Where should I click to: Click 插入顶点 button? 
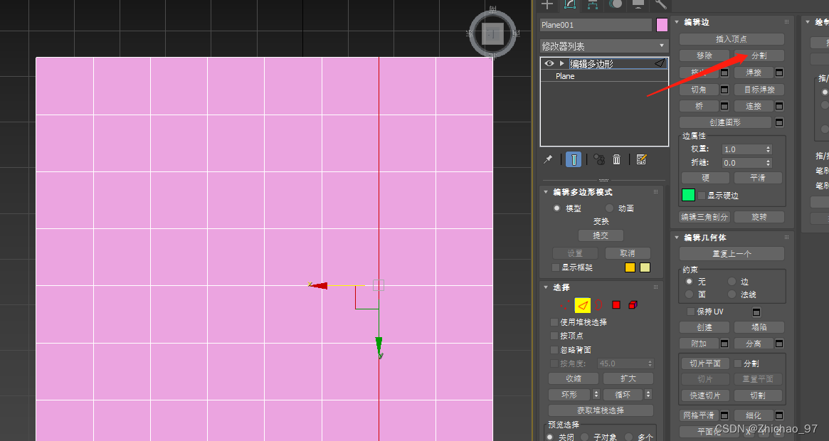pyautogui.click(x=732, y=39)
